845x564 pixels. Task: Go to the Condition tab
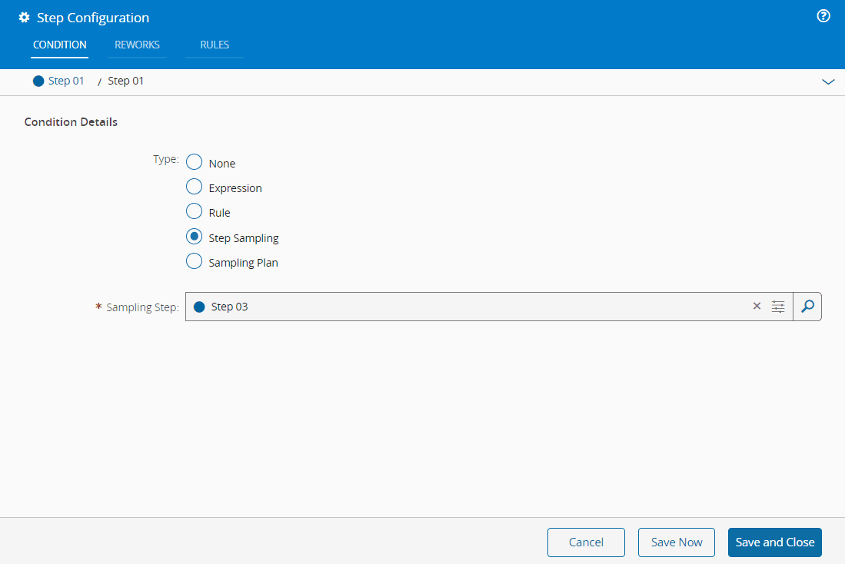coord(59,45)
